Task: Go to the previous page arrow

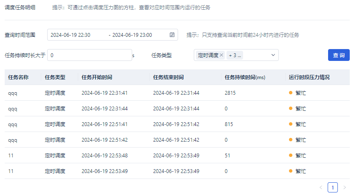Action: [x=321, y=187]
